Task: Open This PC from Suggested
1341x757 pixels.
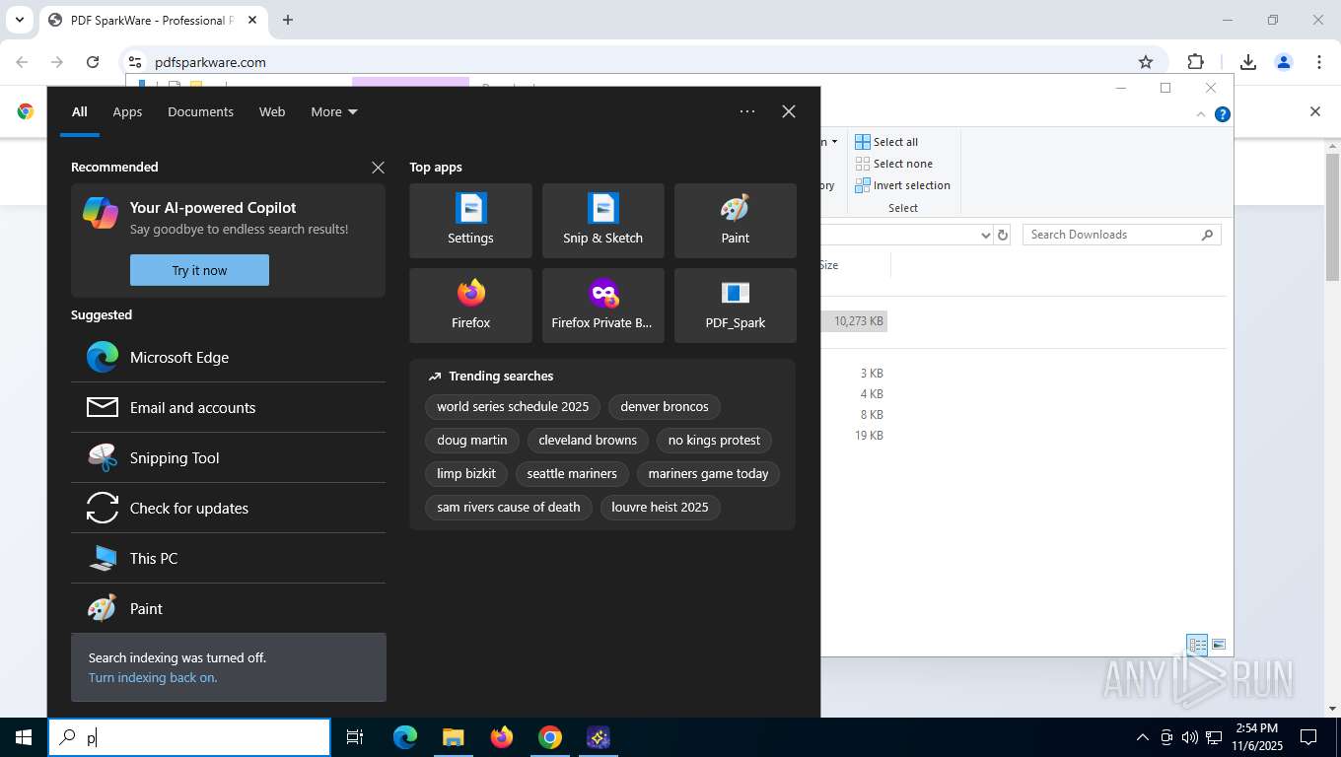Action: click(228, 558)
